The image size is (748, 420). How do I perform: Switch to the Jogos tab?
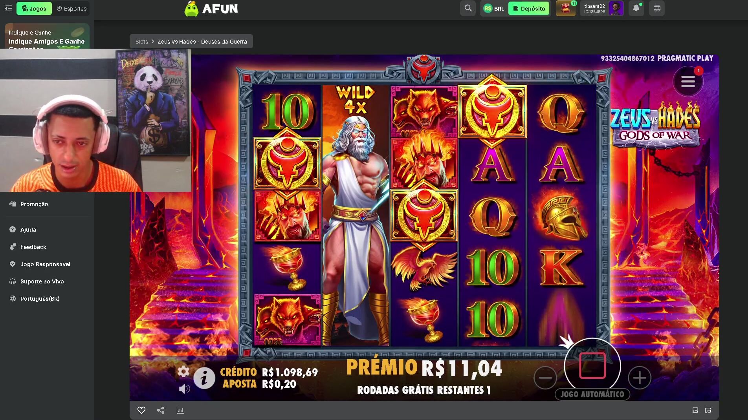click(x=34, y=8)
